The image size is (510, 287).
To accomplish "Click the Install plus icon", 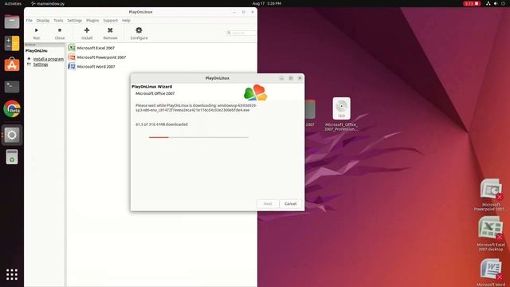I will coord(87,30).
